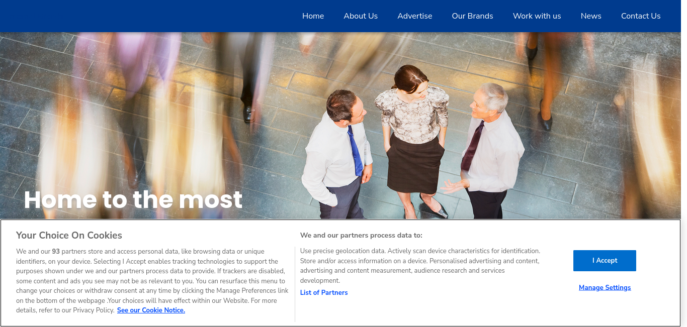
Task: Open the Manage Settings link
Action: 605,288
